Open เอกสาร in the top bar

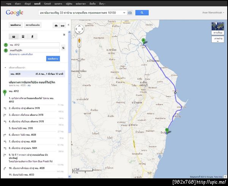(58, 4)
